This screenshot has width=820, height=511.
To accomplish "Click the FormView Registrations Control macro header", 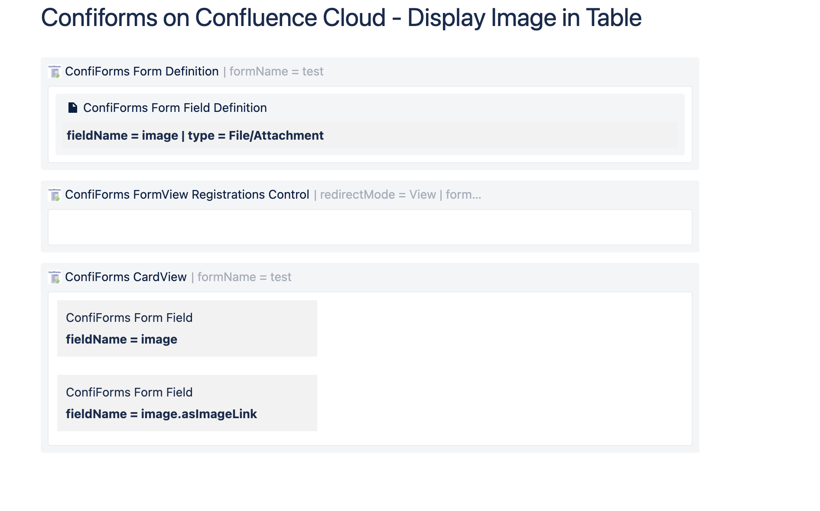I will (187, 195).
